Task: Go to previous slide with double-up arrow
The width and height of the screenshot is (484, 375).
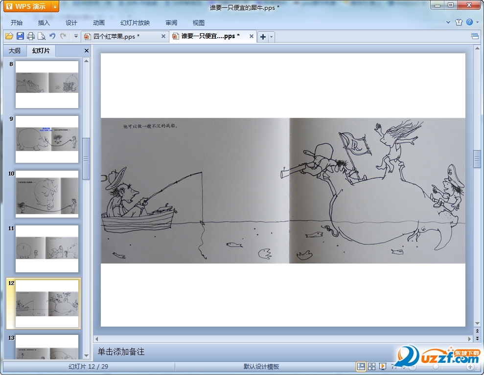Action: (x=477, y=331)
